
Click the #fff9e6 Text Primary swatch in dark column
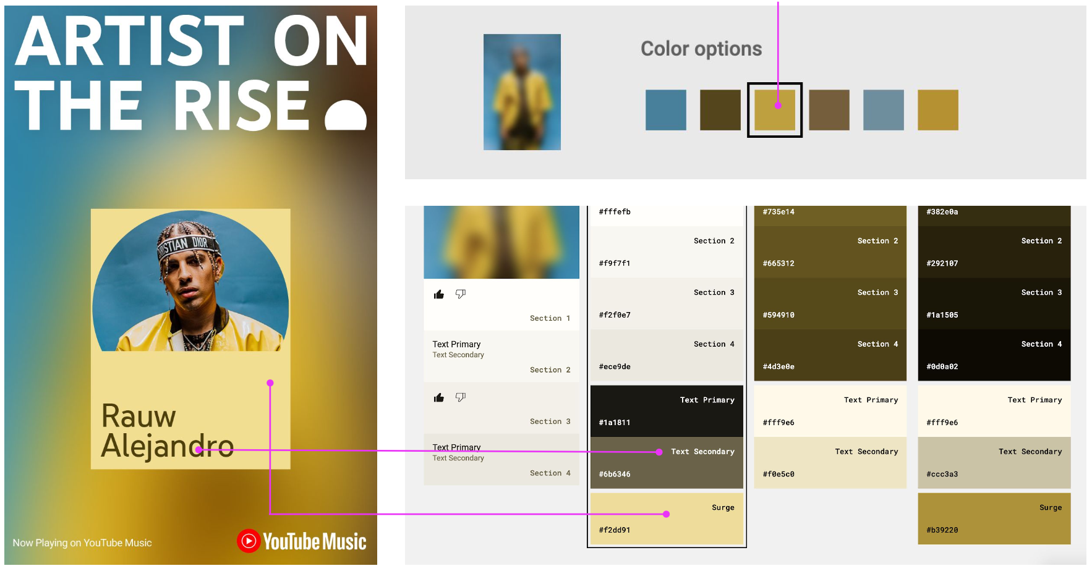tap(994, 411)
